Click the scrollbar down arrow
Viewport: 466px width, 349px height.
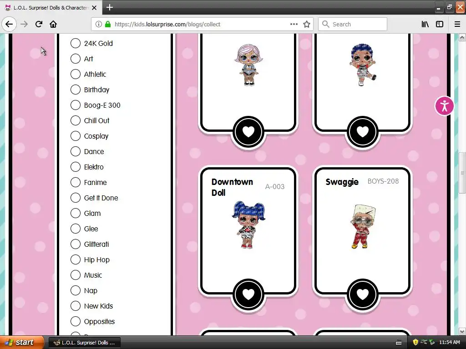pos(462,331)
